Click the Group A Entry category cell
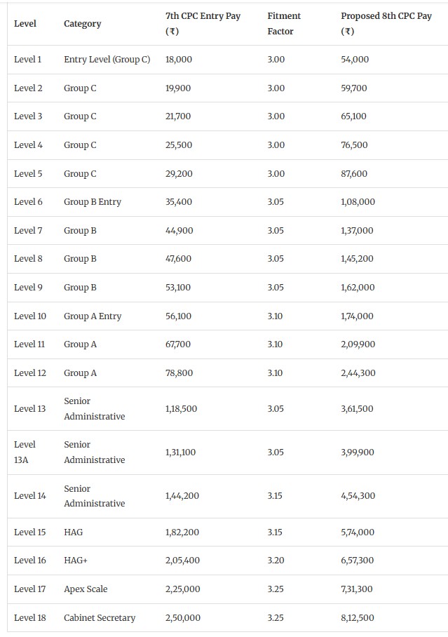 [x=92, y=316]
